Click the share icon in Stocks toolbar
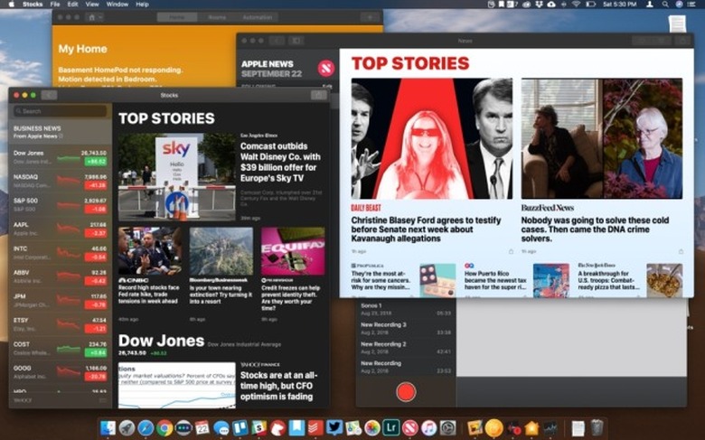 click(x=318, y=95)
